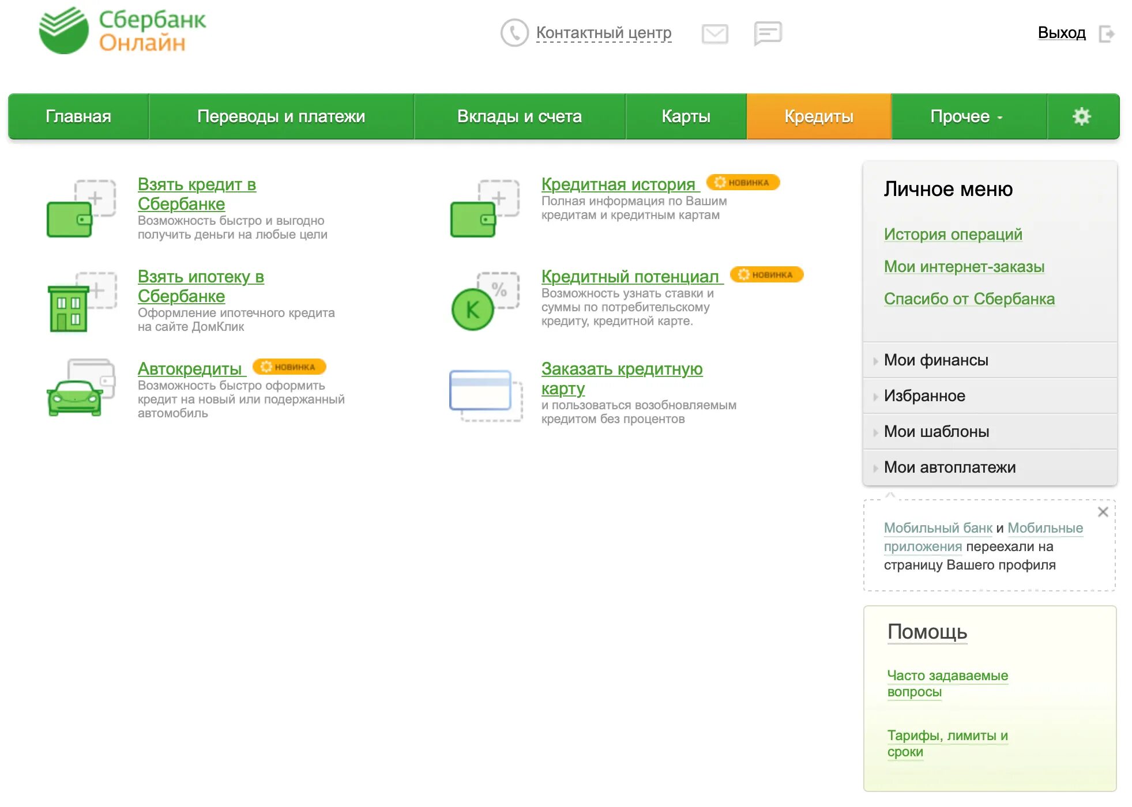Click НОВИНКА badge next to Кредитная история
Image resolution: width=1132 pixels, height=807 pixels.
(743, 182)
